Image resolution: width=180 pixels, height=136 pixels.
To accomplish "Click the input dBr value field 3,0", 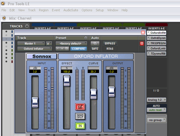I will coord(35,71).
